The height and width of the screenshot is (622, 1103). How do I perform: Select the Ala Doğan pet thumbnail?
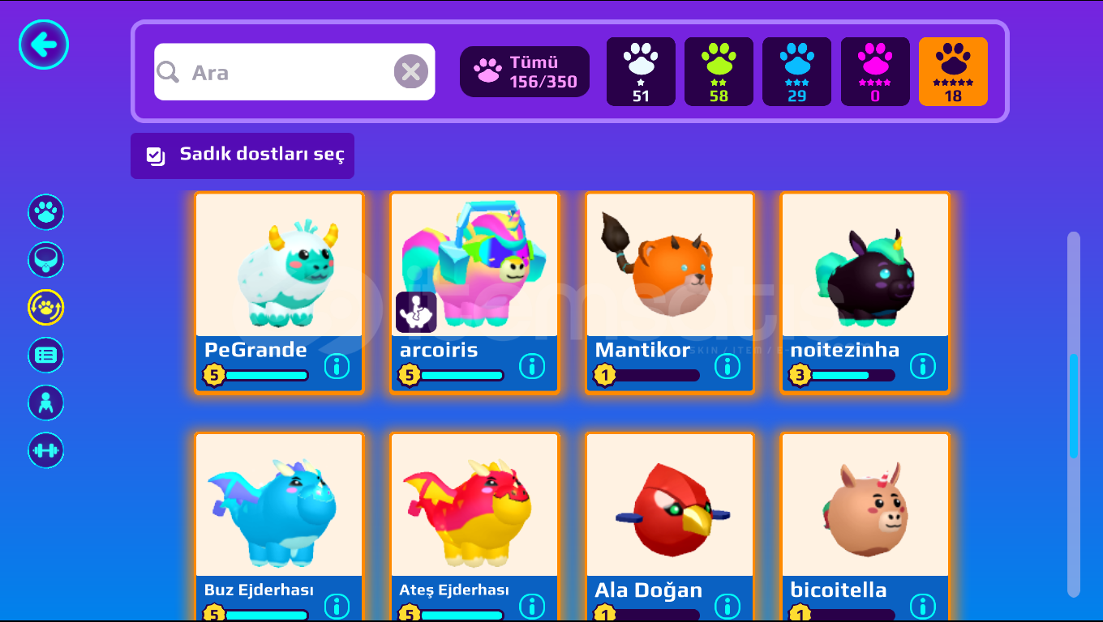(x=670, y=505)
